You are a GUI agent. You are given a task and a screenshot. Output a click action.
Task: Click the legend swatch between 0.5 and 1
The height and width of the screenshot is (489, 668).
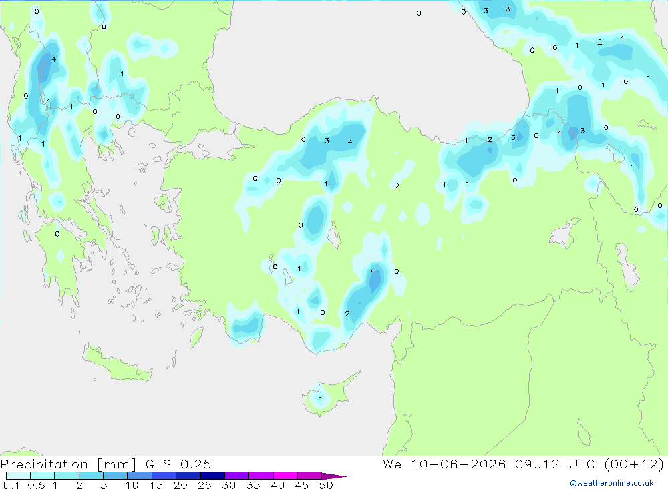point(43,476)
